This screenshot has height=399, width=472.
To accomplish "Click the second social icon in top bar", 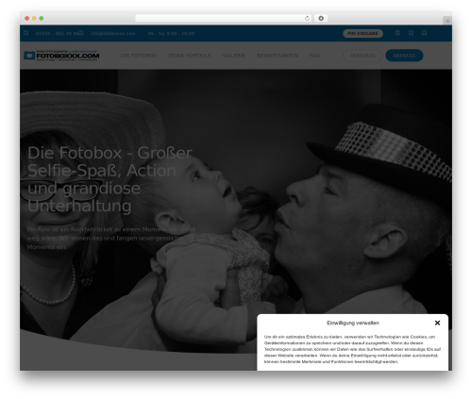I will click(411, 33).
